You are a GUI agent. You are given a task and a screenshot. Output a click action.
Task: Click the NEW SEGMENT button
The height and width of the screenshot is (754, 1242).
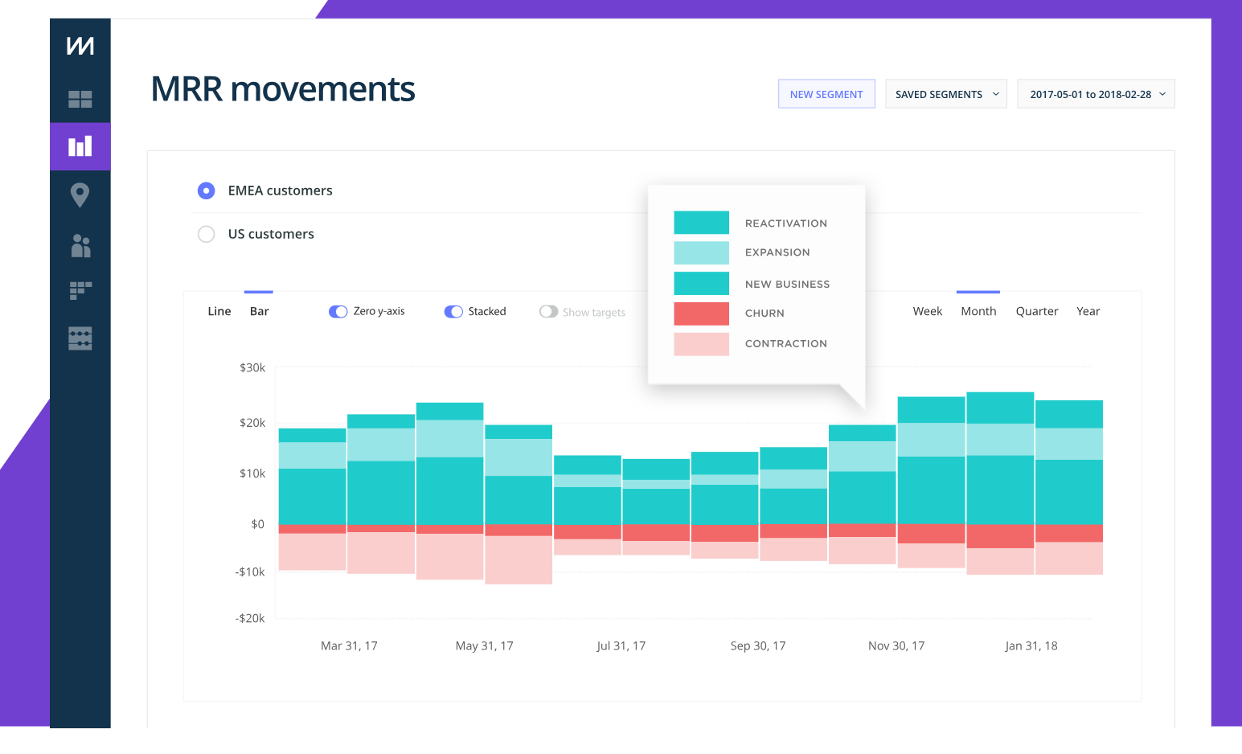tap(826, 93)
